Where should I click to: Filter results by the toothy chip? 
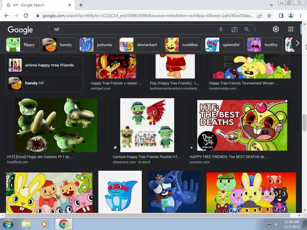265,45
